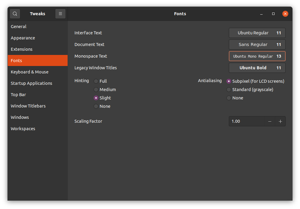Image resolution: width=300 pixels, height=209 pixels.
Task: Click the Antialiasing label
Action: [210, 81]
